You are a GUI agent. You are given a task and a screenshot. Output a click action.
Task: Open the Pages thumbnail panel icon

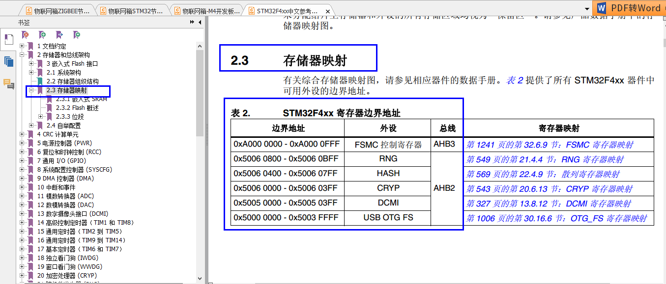[x=8, y=61]
